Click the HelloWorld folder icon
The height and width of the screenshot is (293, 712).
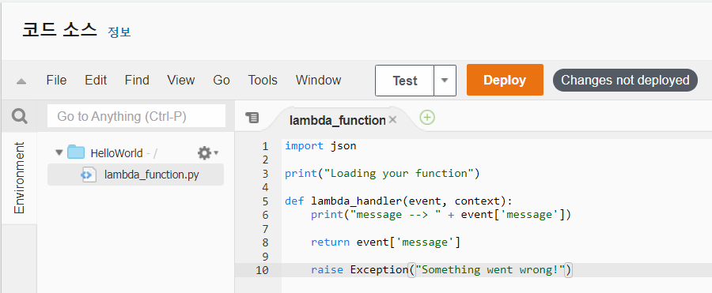[x=76, y=152]
